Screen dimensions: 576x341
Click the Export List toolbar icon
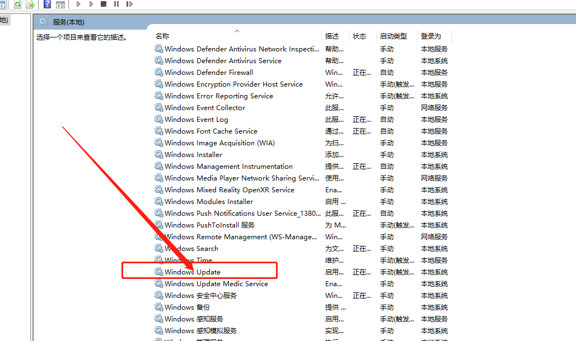[x=30, y=4]
